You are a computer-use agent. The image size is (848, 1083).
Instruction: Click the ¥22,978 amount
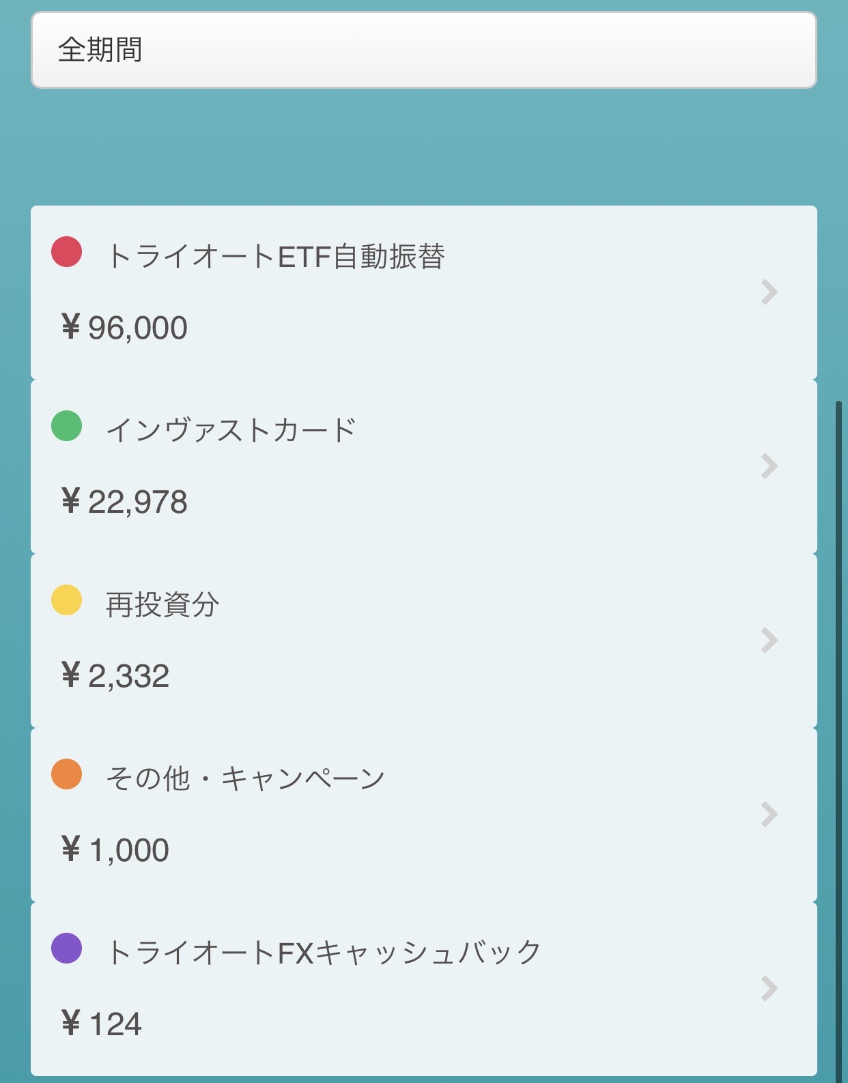(x=124, y=502)
